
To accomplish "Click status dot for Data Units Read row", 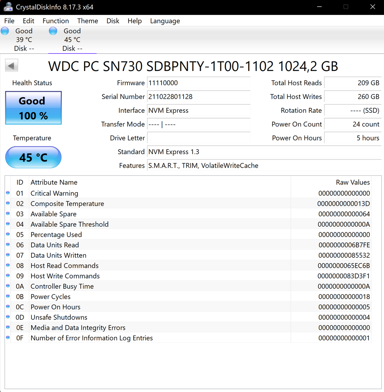I will (8, 244).
